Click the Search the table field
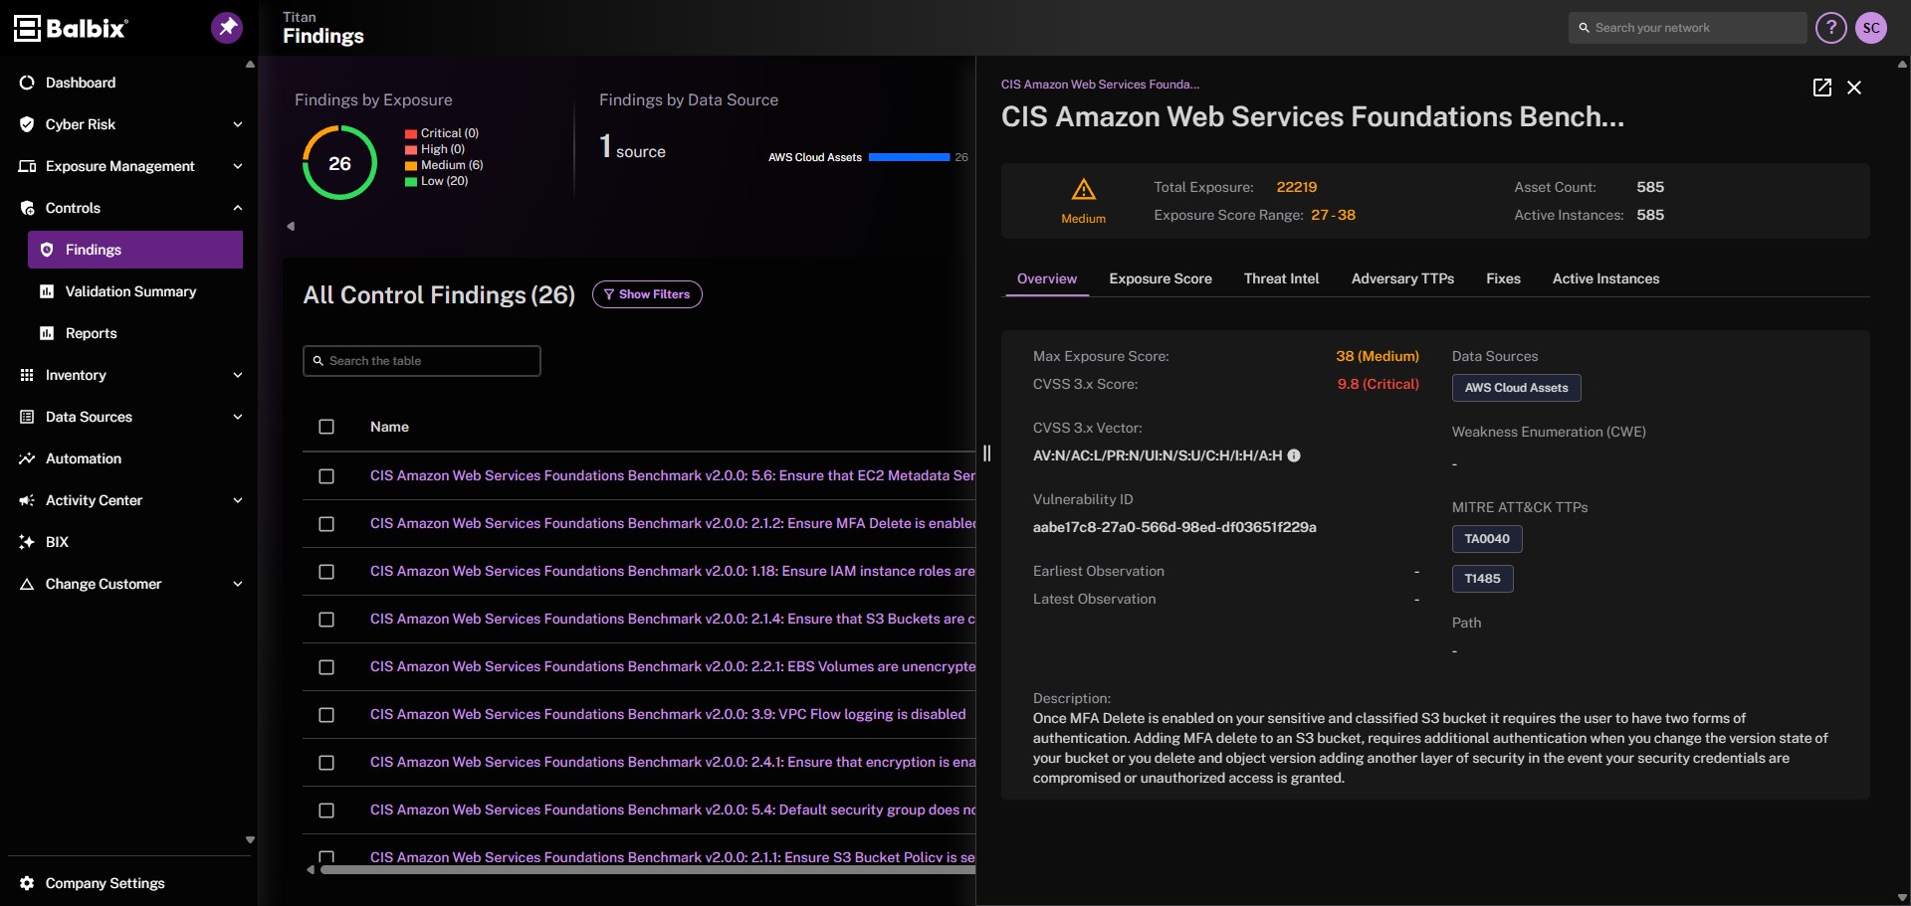 [x=422, y=361]
